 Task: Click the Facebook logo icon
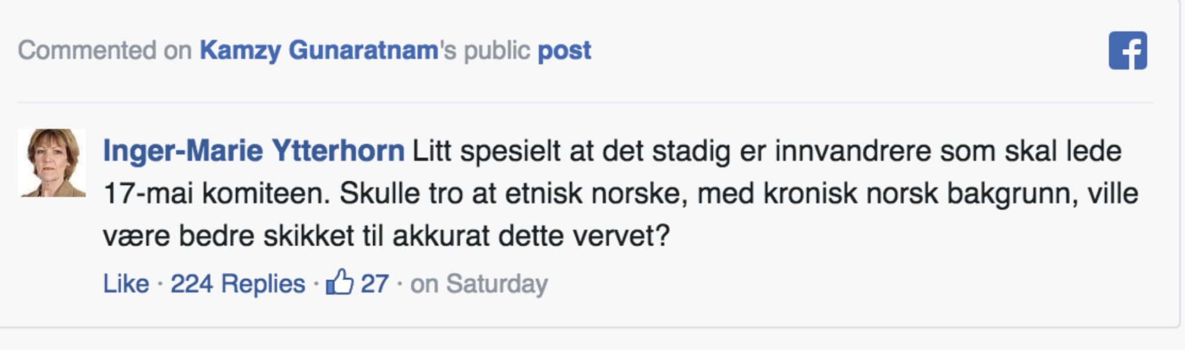pos(1128,51)
